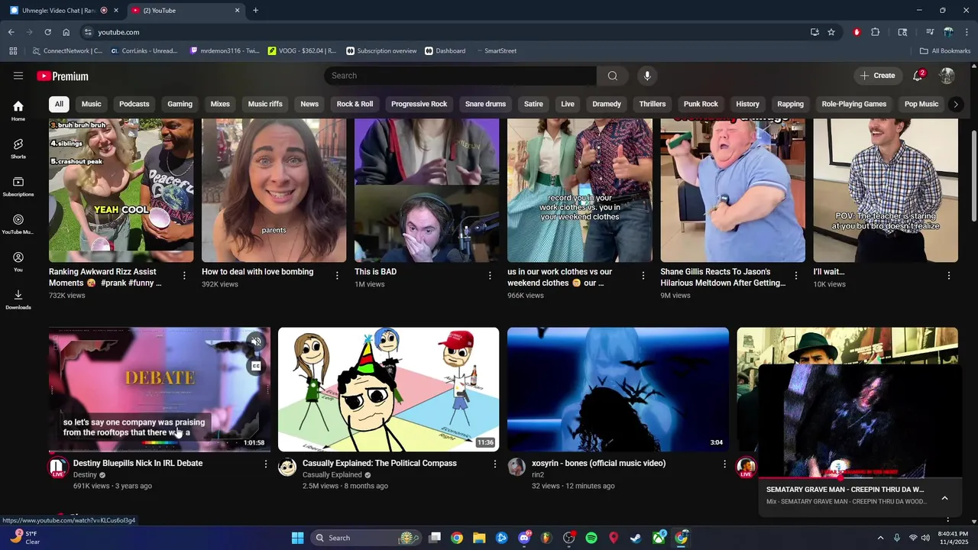Open All Bookmarks folder
This screenshot has height=550, width=978.
coord(945,51)
